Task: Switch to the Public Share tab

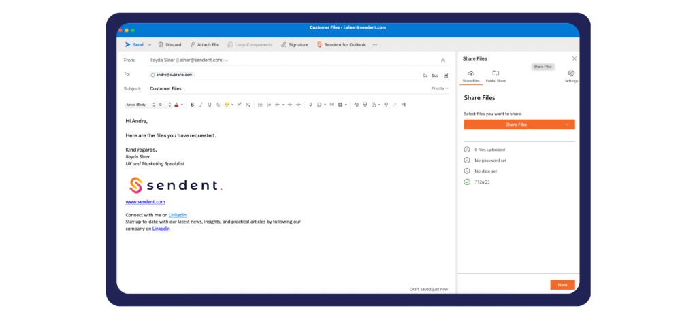Action: 496,76
